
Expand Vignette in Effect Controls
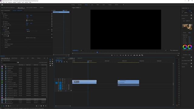pyautogui.click(x=2, y=47)
